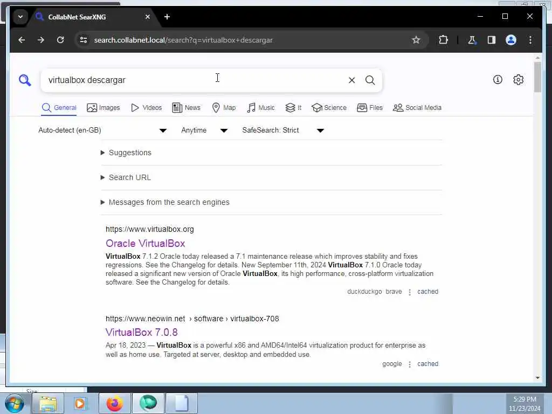Click the duckduckgo engine label

click(364, 292)
